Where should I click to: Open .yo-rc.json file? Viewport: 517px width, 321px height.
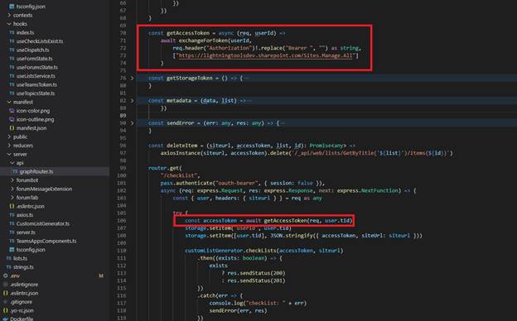[x=22, y=310]
